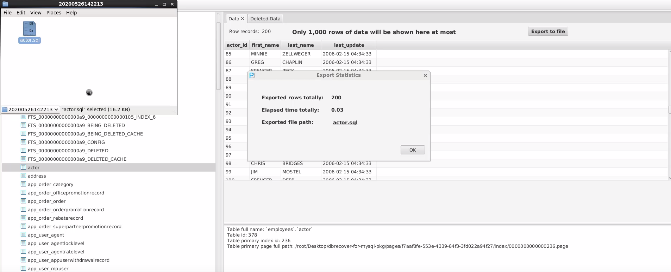Close the Export Statistics dialog
Screen dimensions: 671x272
pos(425,75)
